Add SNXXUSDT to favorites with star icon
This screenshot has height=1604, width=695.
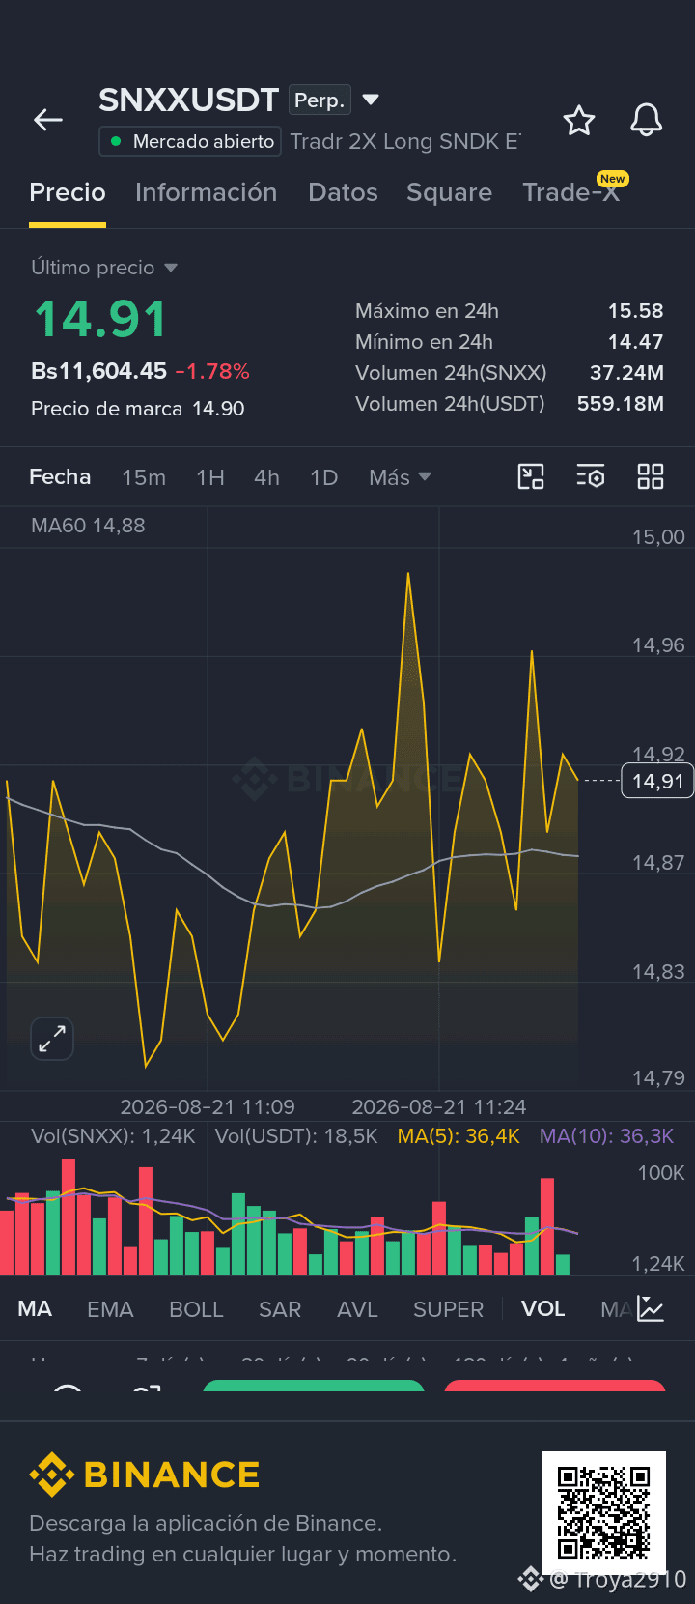click(x=579, y=121)
